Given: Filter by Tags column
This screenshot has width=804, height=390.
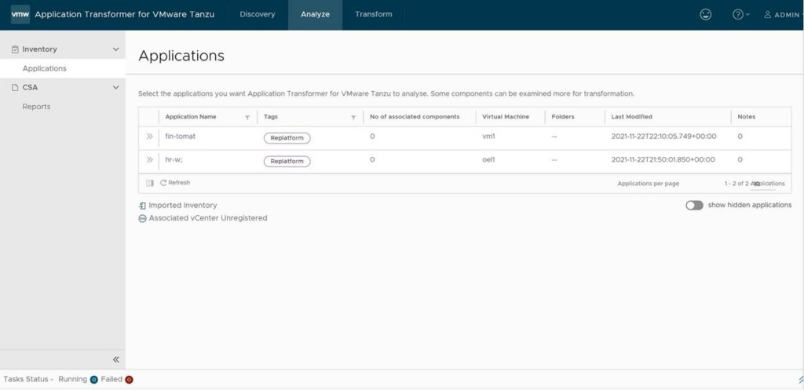Looking at the screenshot, I should point(353,118).
